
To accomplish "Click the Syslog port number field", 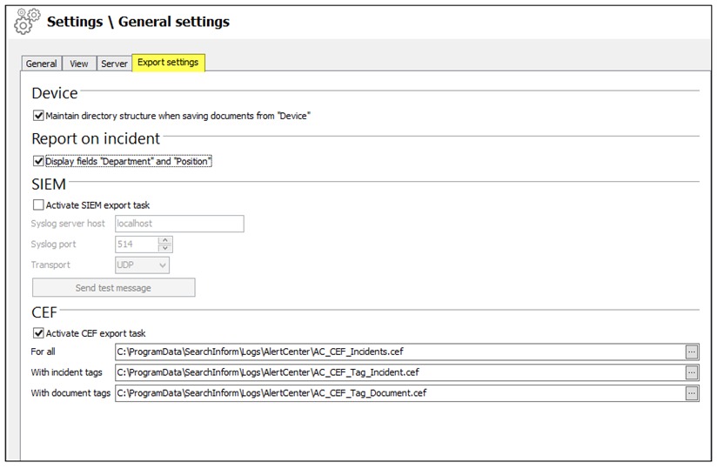I will [136, 245].
